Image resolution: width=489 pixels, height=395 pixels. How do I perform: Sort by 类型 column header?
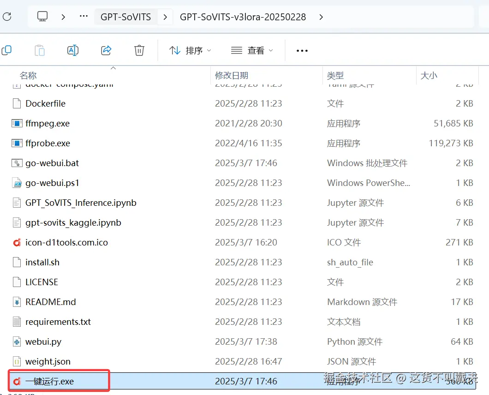click(x=335, y=75)
